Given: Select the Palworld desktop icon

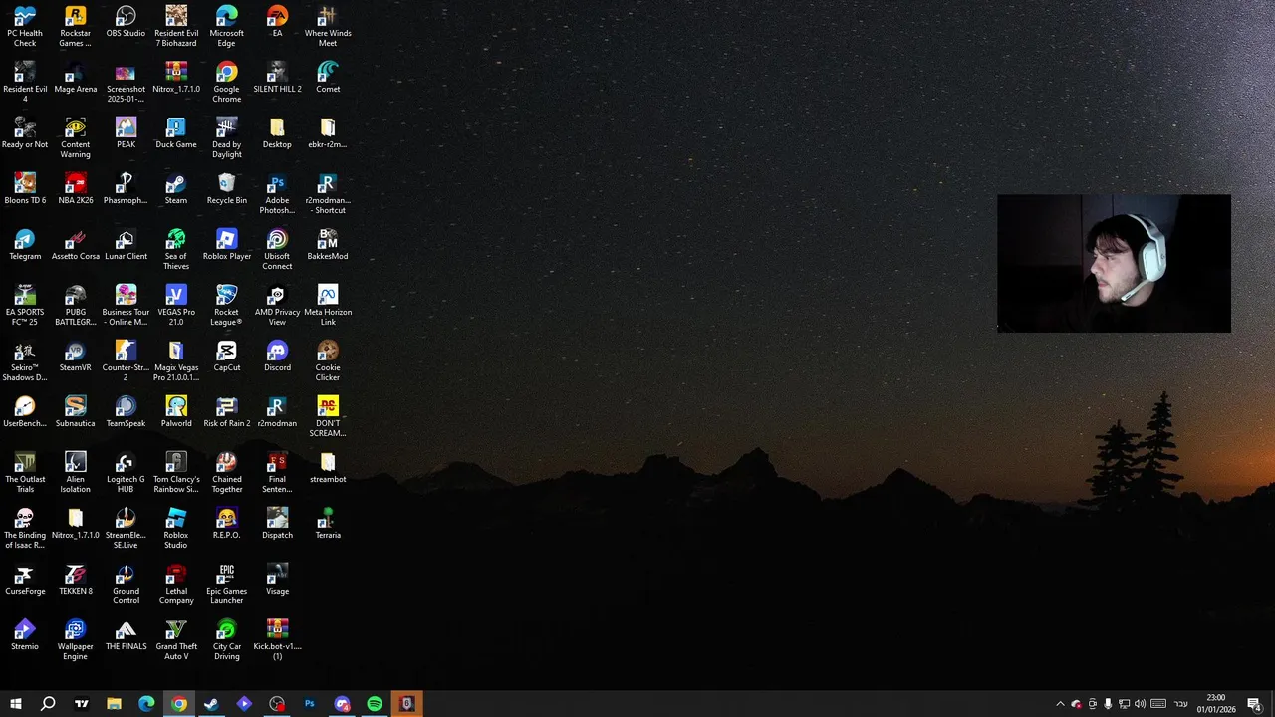Looking at the screenshot, I should click(x=176, y=412).
